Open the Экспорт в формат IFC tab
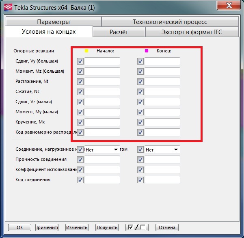Screen dimensions: 244x238 coord(192,32)
